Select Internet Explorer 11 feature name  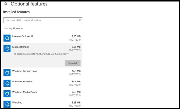pos(22,36)
